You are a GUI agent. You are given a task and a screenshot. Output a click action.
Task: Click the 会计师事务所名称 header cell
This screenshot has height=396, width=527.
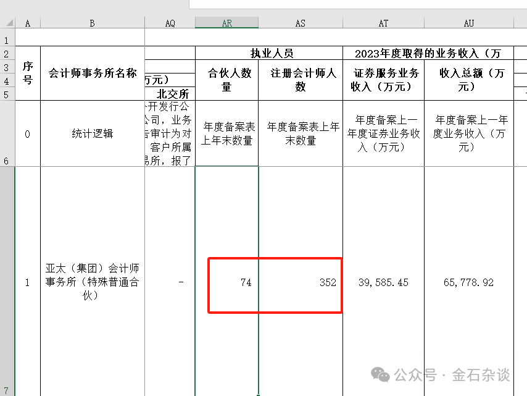(93, 73)
